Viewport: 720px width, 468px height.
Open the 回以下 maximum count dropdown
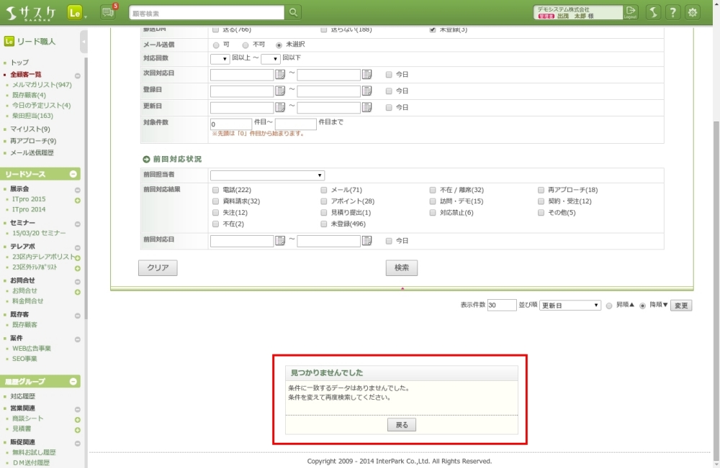pyautogui.click(x=271, y=59)
